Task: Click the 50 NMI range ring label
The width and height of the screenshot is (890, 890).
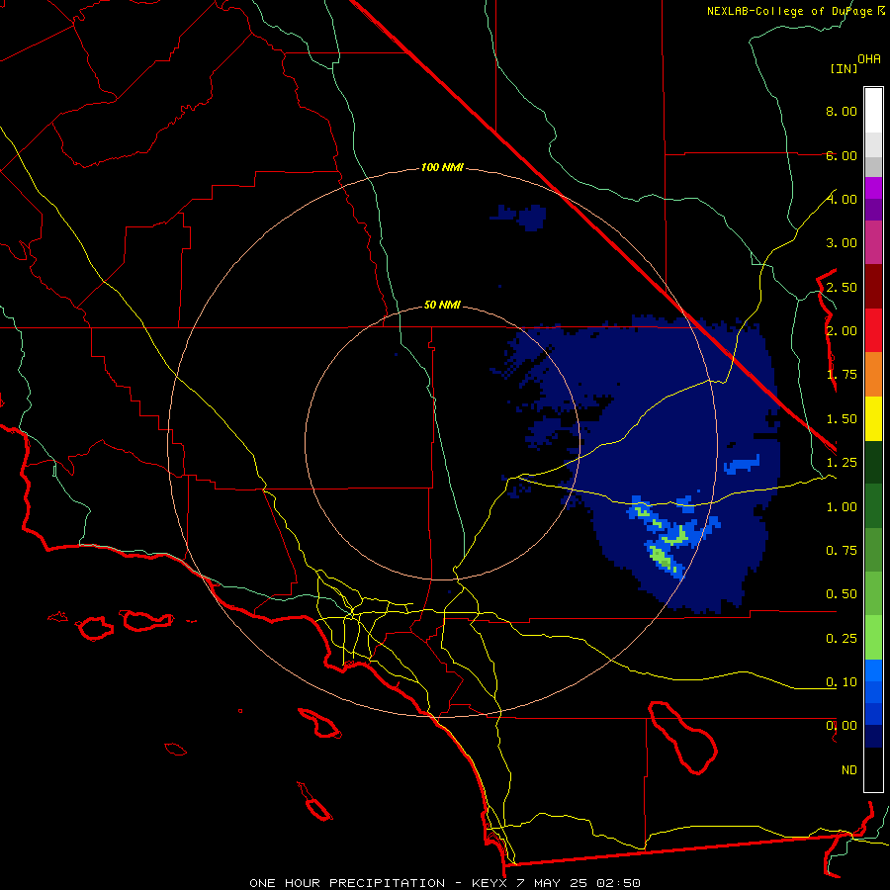Action: coord(442,305)
